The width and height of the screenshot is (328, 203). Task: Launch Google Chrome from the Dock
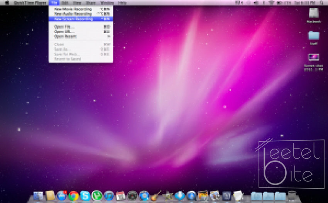coord(73,196)
